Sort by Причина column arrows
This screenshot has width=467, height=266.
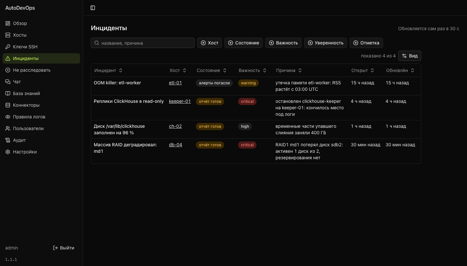300,70
